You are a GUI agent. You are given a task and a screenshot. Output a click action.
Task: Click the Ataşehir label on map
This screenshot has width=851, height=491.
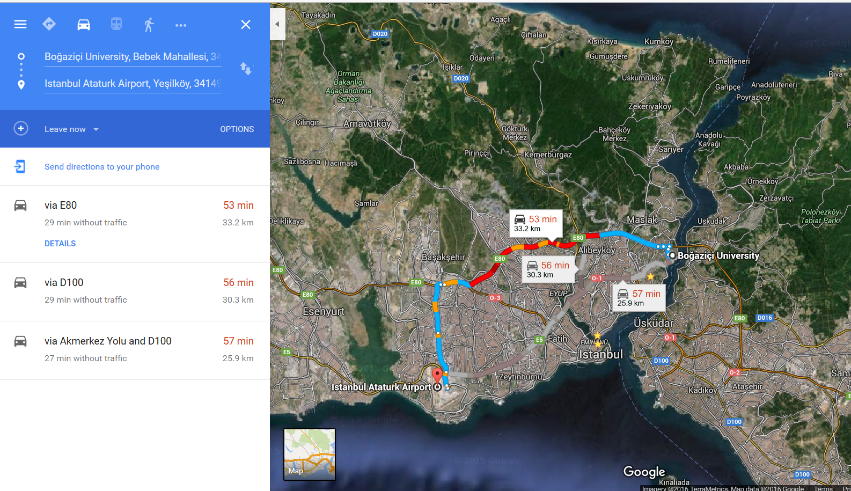point(747,387)
